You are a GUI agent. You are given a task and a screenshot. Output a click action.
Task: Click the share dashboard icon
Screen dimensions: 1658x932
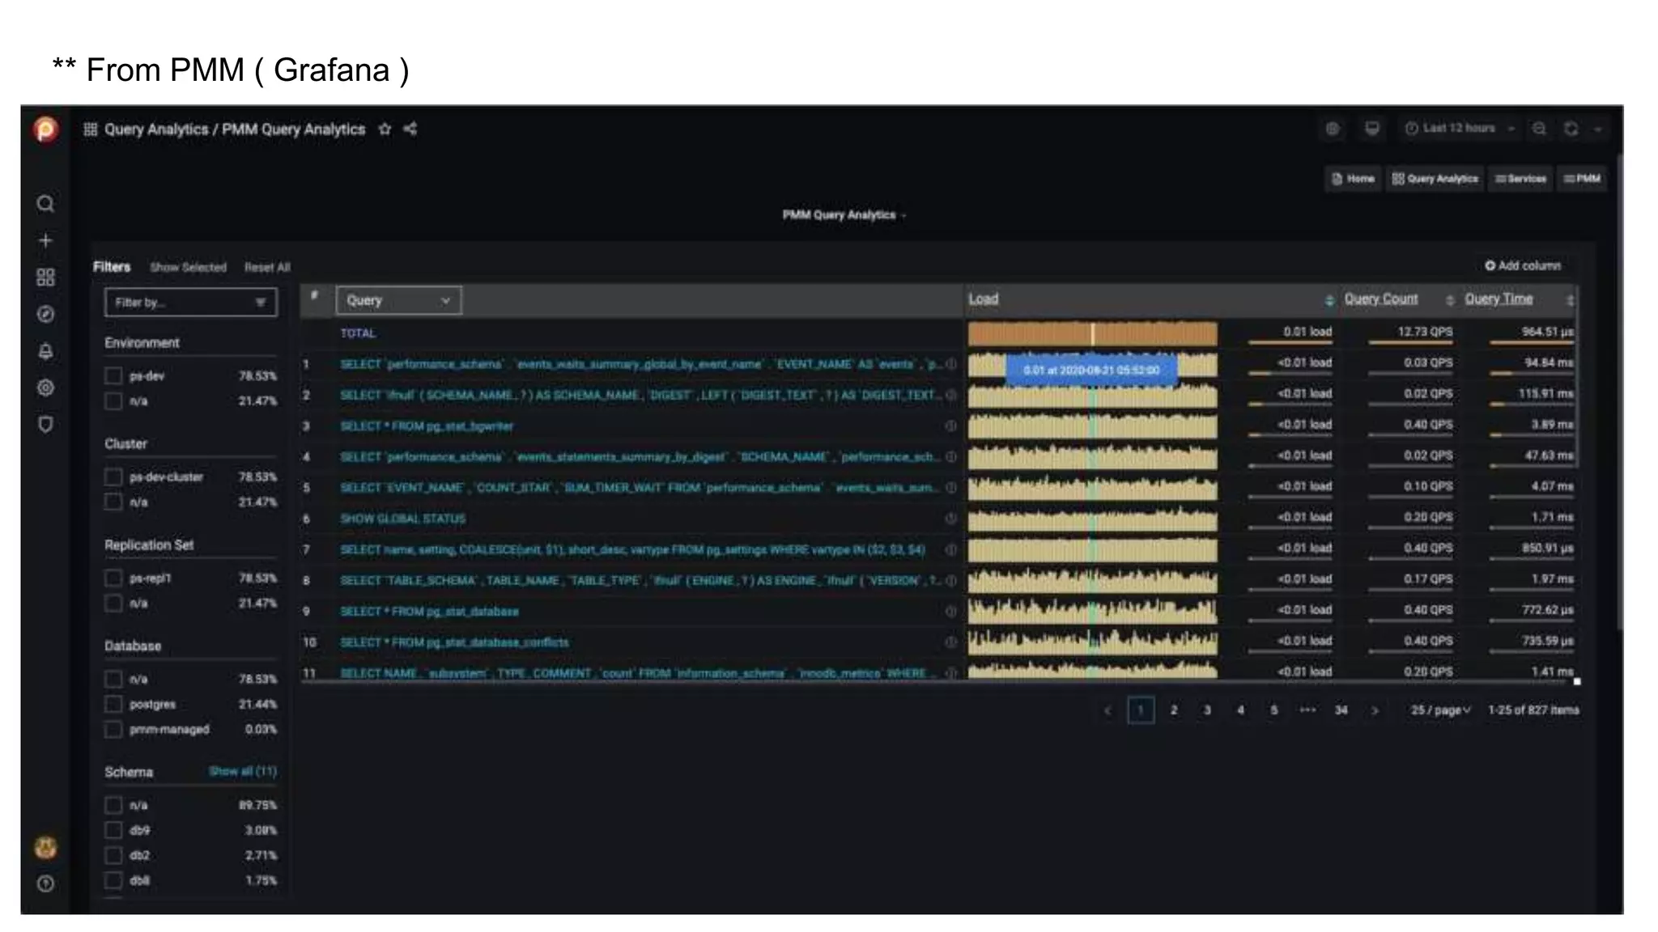point(410,129)
